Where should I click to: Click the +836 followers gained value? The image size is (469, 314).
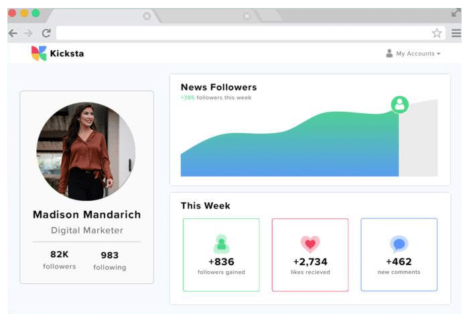221,262
